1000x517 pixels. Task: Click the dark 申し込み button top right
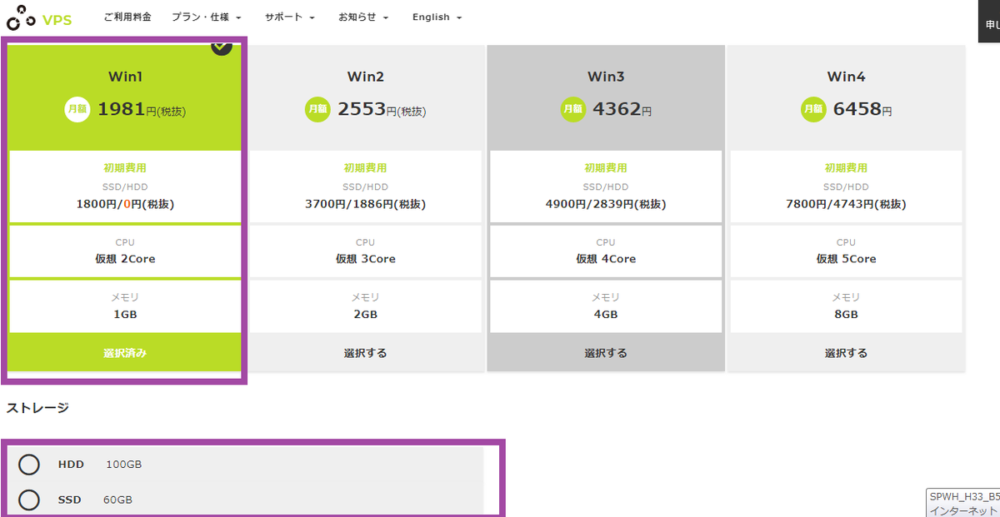[991, 21]
